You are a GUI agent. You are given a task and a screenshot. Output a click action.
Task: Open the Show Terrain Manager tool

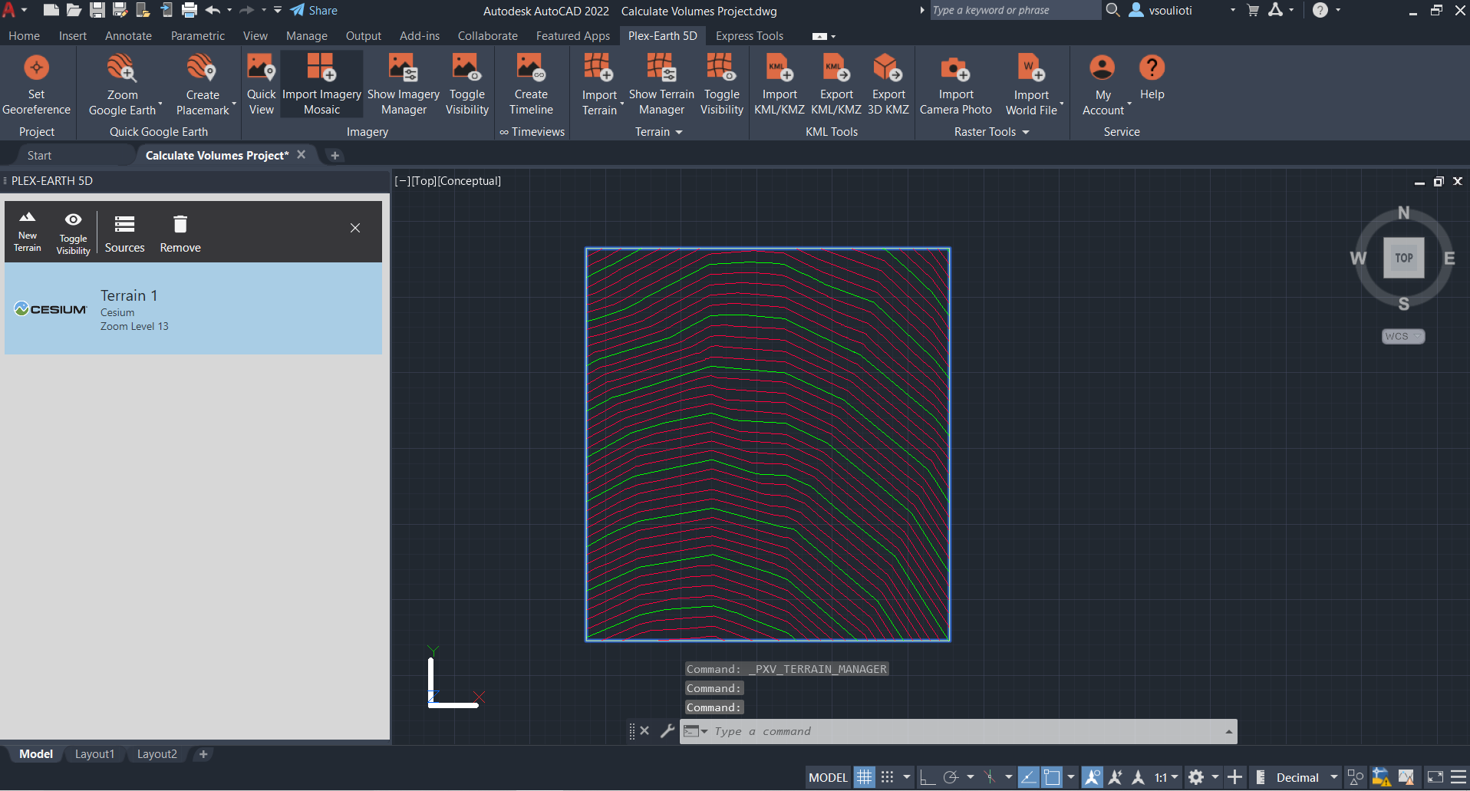point(661,83)
